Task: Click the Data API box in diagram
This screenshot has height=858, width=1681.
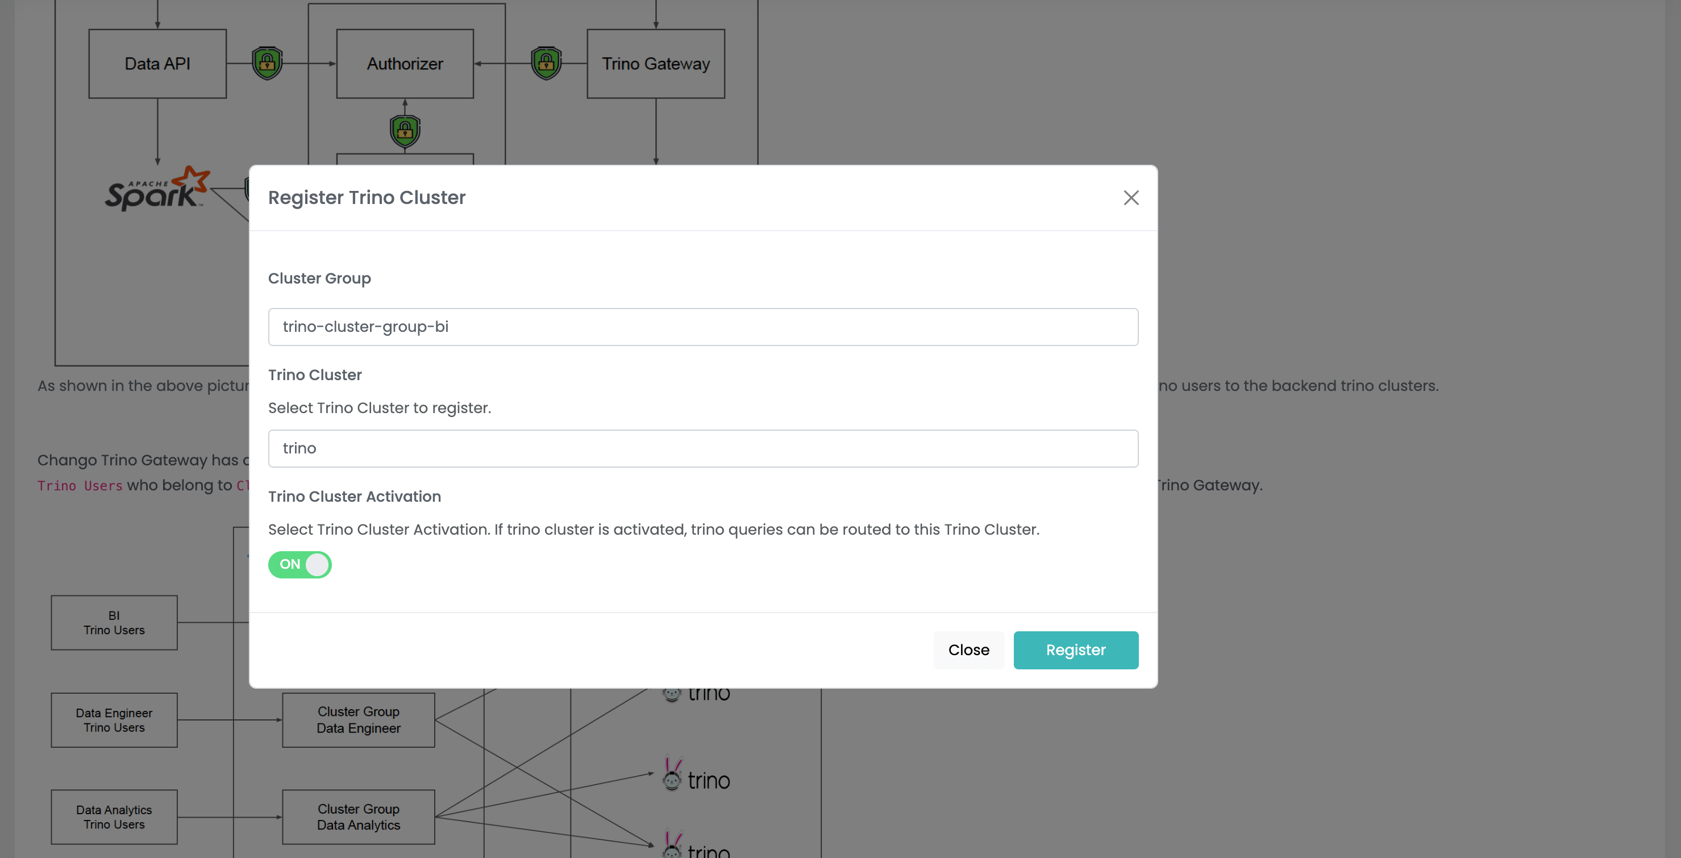Action: (157, 64)
